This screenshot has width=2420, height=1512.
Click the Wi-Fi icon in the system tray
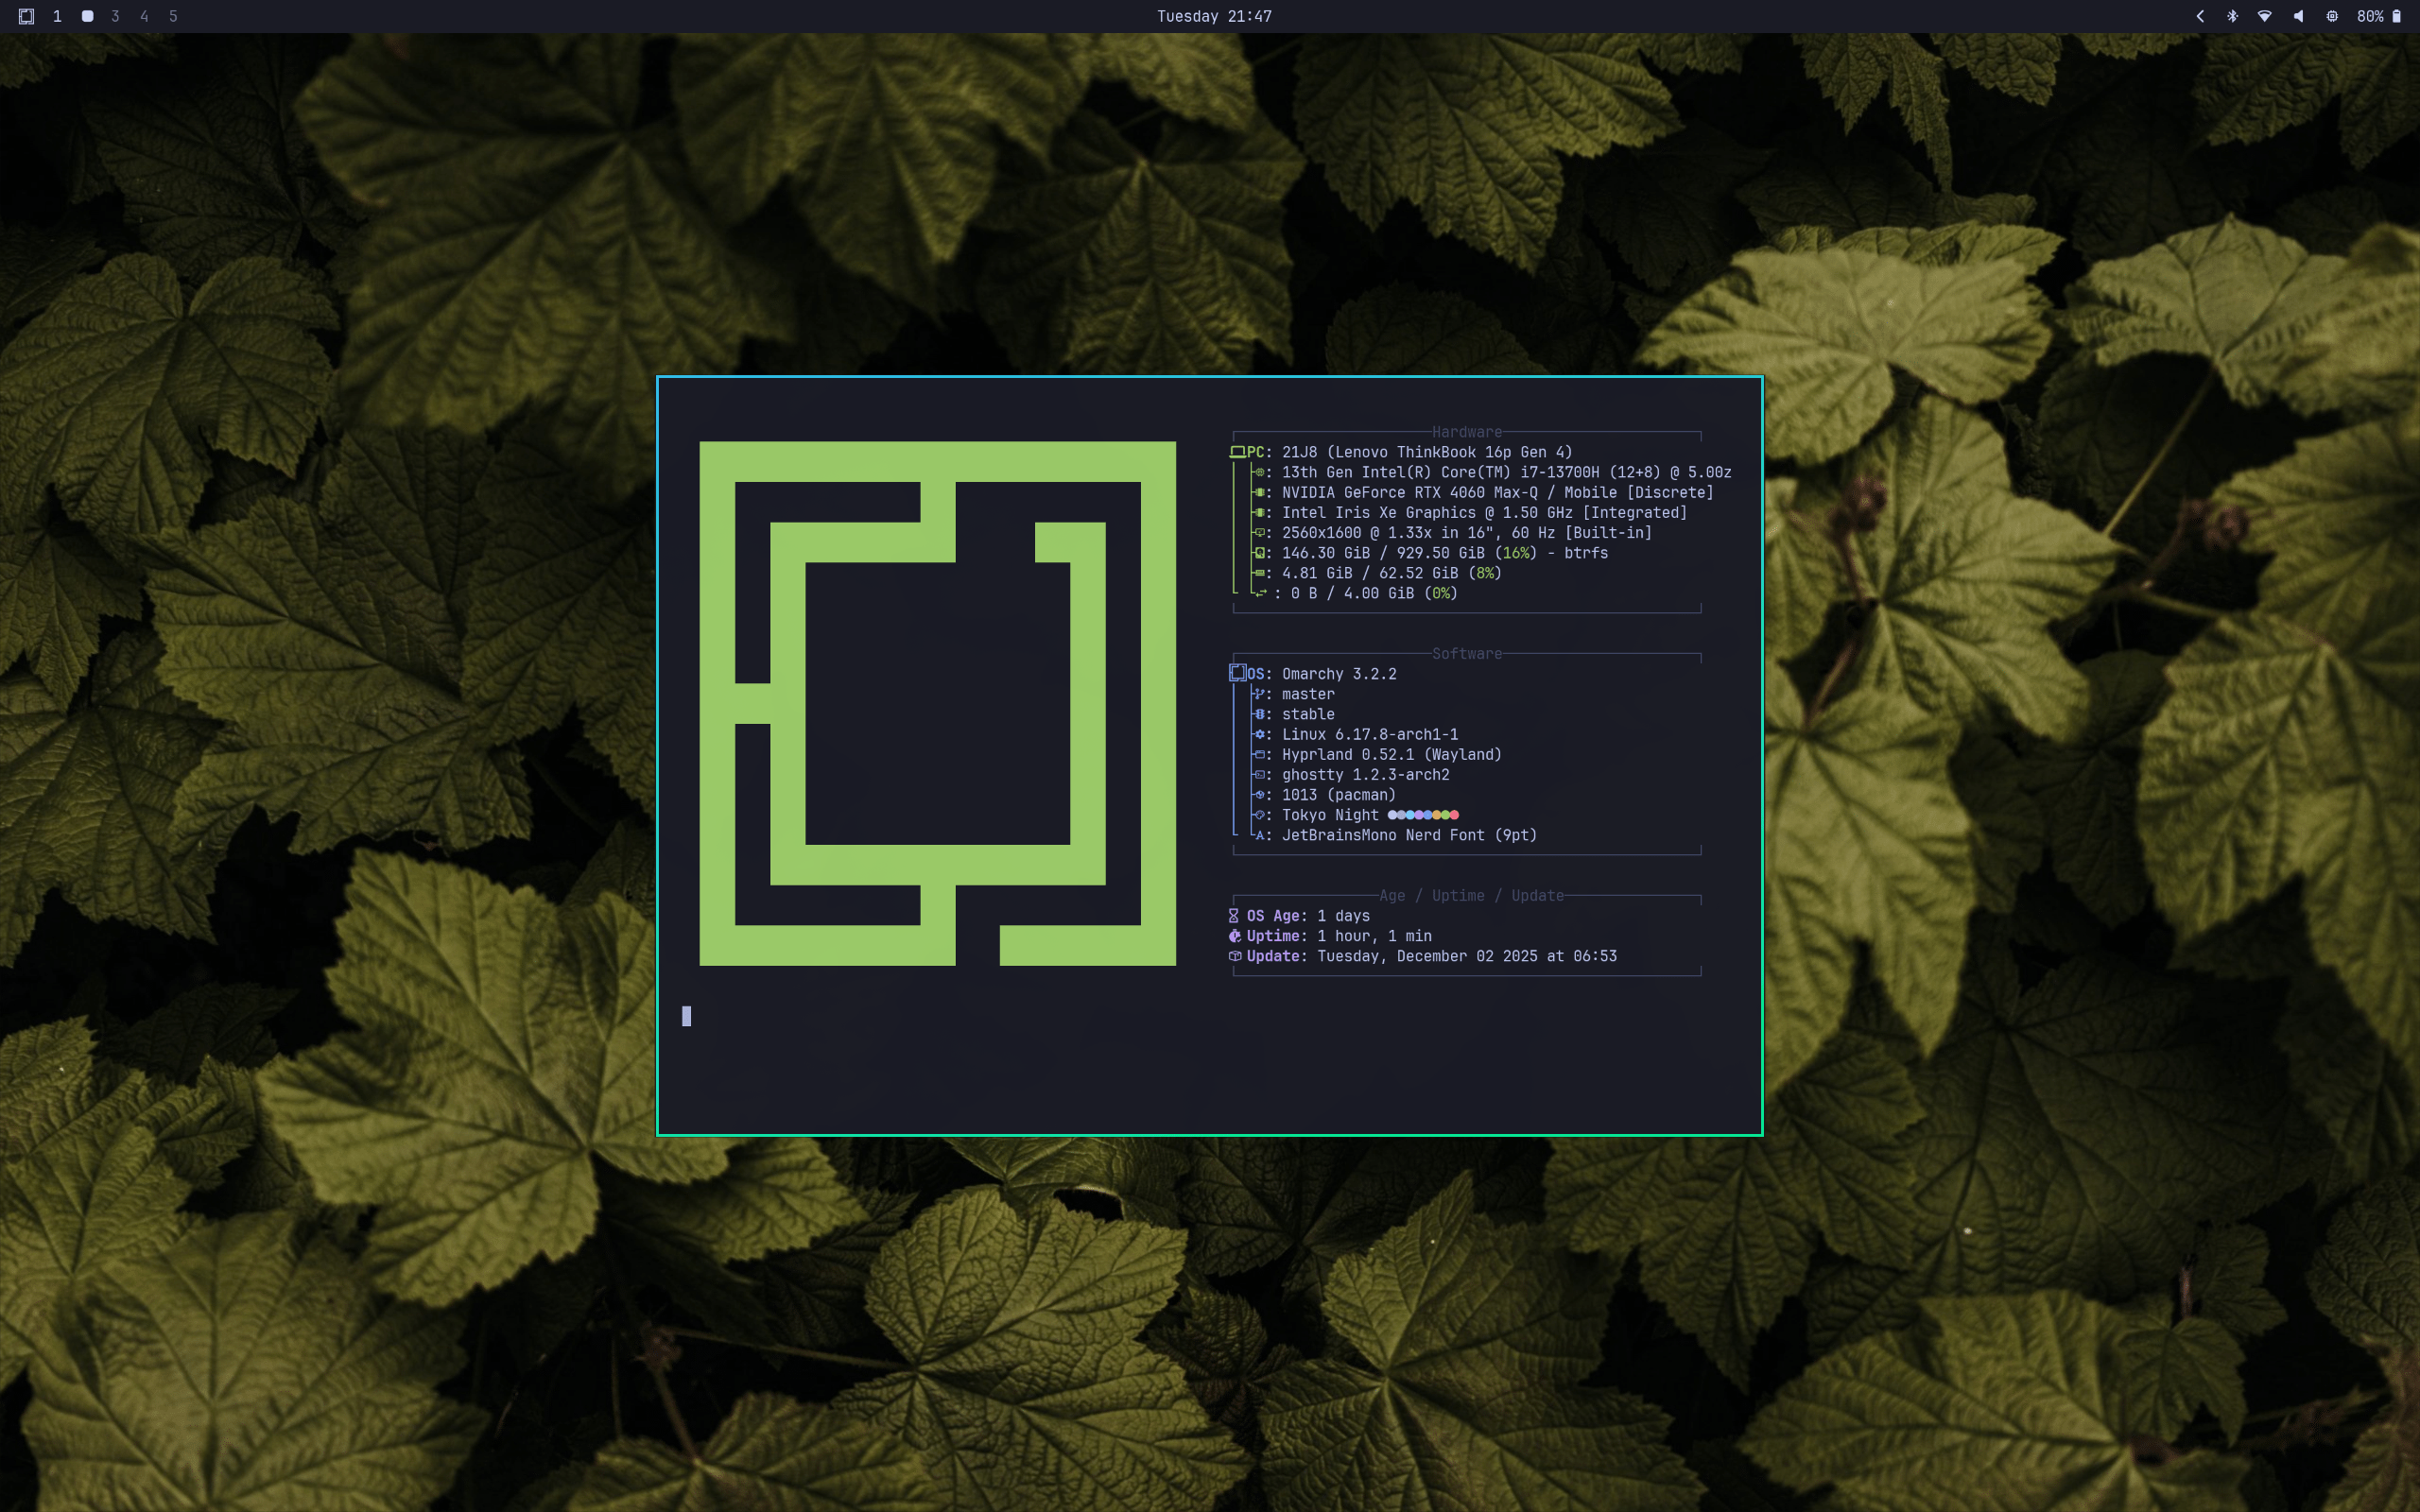click(2264, 16)
